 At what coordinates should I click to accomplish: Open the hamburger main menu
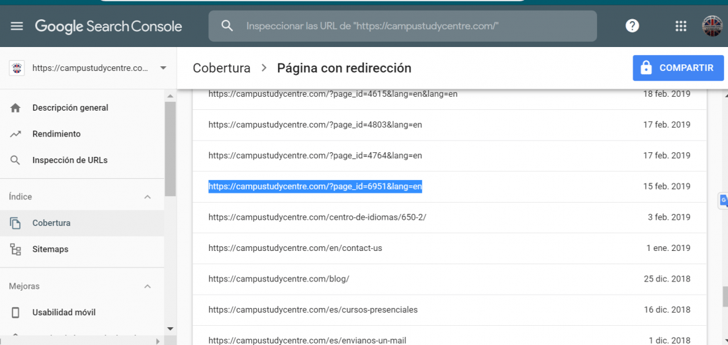(x=17, y=26)
